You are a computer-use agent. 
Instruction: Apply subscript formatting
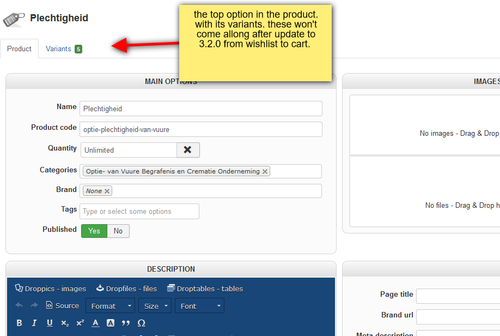tap(65, 323)
